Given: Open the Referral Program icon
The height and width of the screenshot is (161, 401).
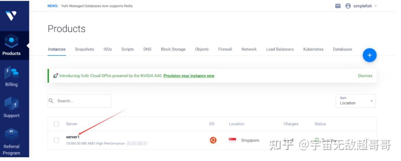Looking at the screenshot, I should 12,135.
